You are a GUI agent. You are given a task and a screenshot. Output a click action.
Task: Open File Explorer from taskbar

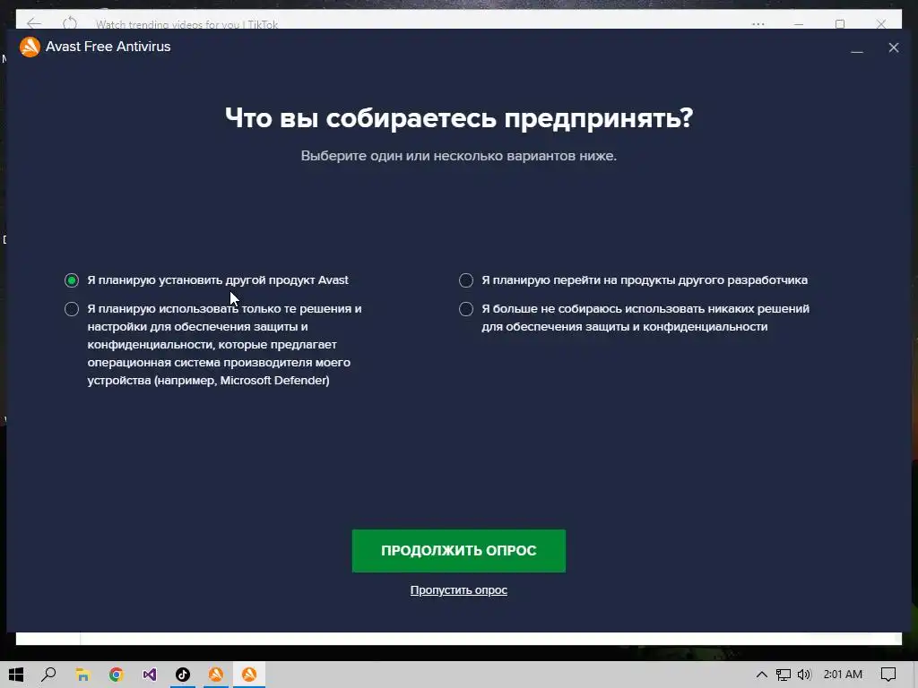click(x=82, y=675)
